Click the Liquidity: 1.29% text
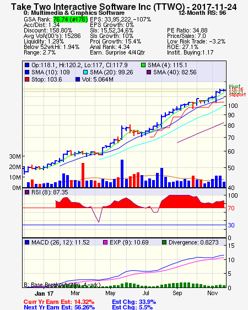The width and height of the screenshot is (248, 310). point(44,41)
